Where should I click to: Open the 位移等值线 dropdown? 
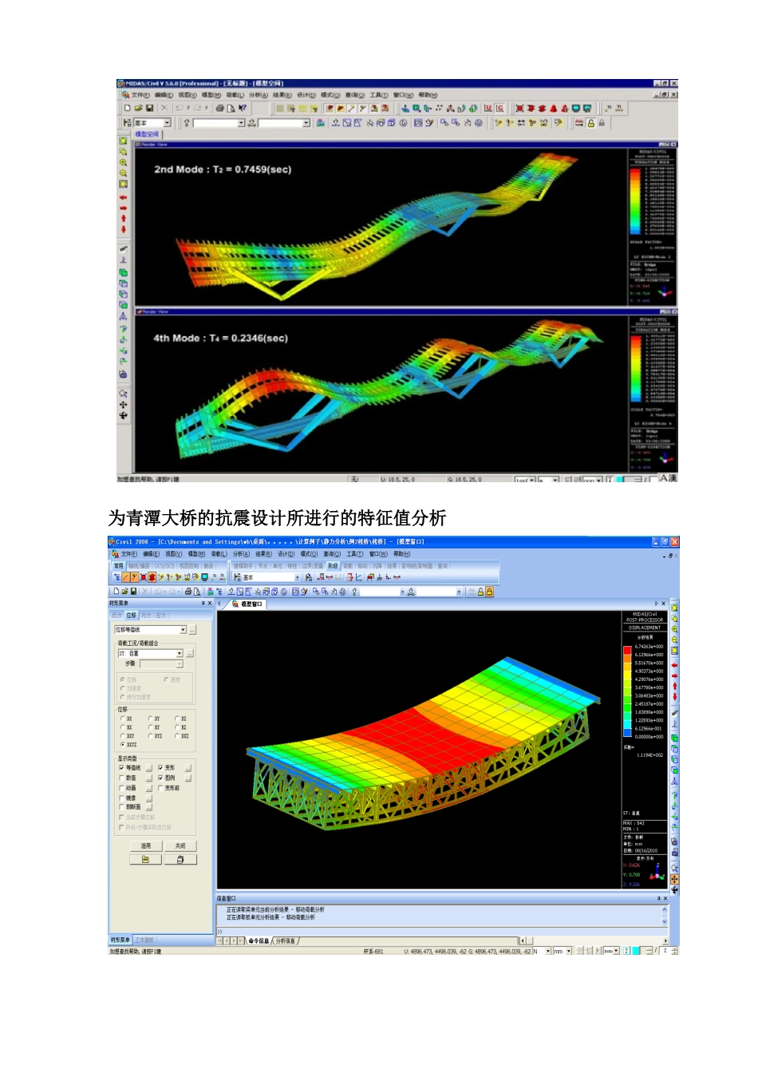pos(183,630)
